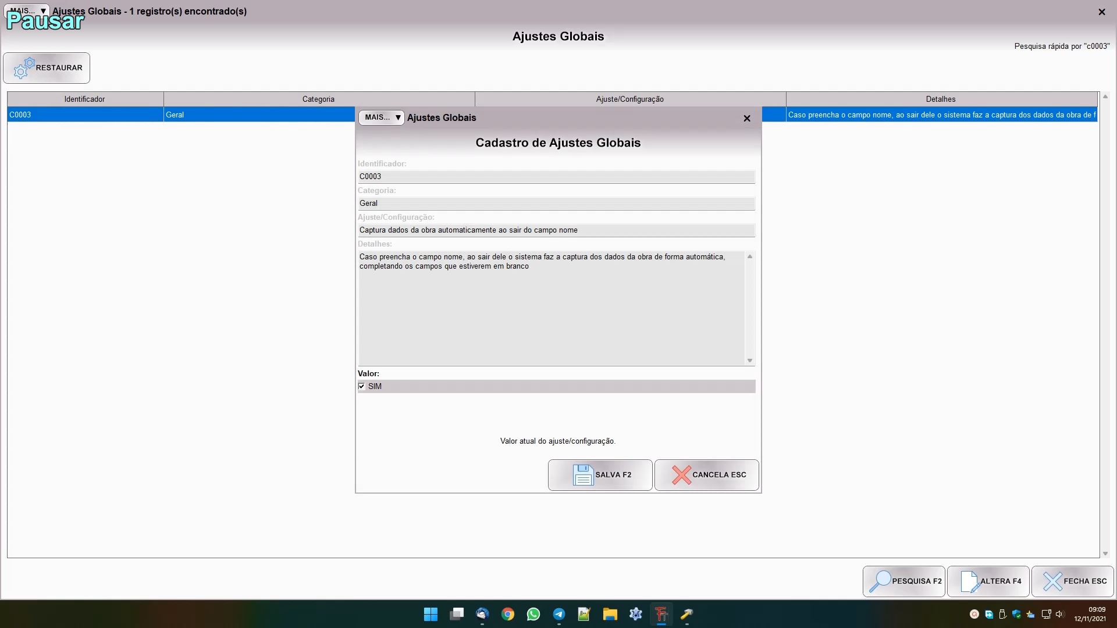Click the Detalhes column header

point(940,99)
